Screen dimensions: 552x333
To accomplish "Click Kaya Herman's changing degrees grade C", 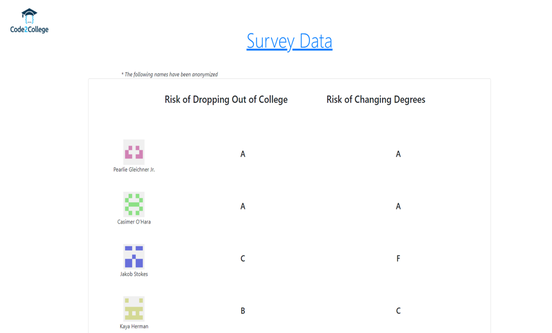I will coord(398,311).
